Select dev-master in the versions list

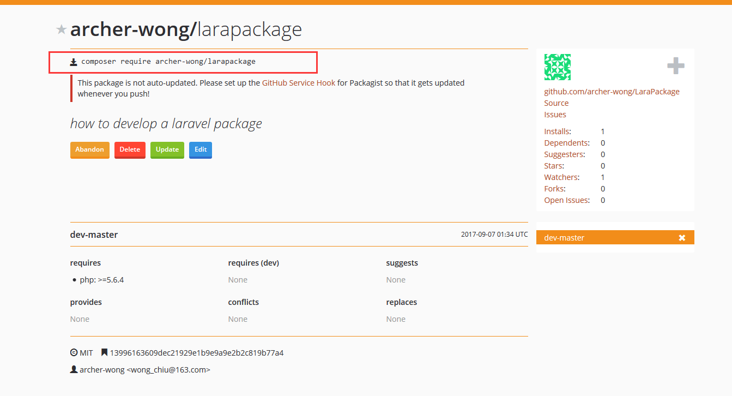pyautogui.click(x=615, y=238)
